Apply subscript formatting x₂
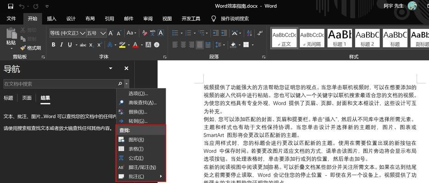The width and height of the screenshot is (429, 183). click(91, 45)
